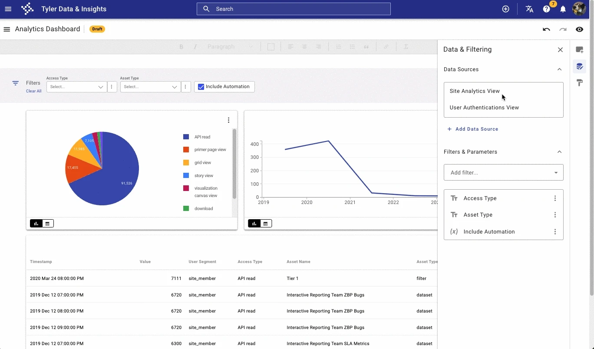Click the language translate icon
This screenshot has height=349, width=594.
[529, 9]
